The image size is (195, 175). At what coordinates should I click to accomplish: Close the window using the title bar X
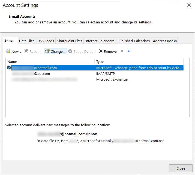tap(189, 5)
